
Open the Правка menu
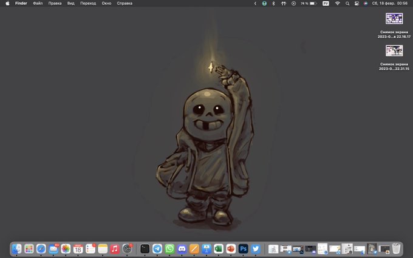55,4
